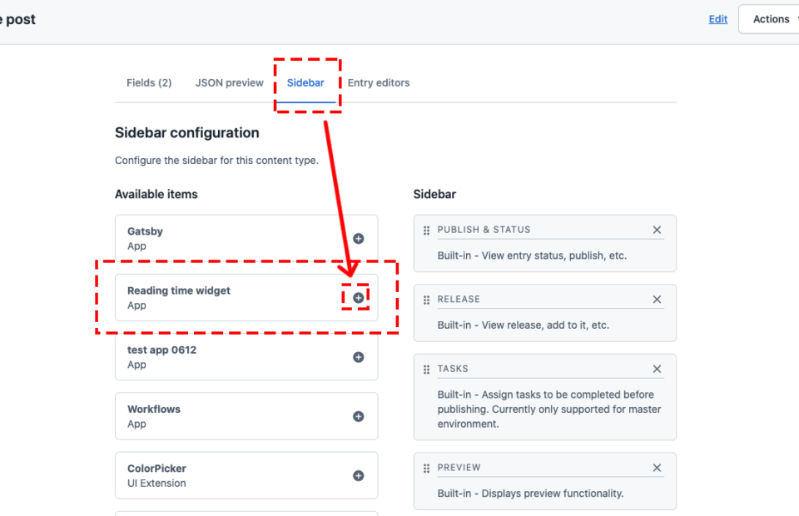
Task: Grab Publish & Status drag handle
Action: coord(426,231)
